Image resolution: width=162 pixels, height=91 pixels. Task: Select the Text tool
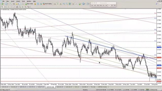tap(23, 7)
